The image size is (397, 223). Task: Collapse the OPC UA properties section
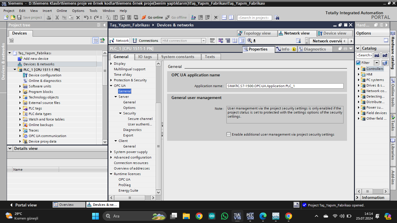(x=111, y=86)
